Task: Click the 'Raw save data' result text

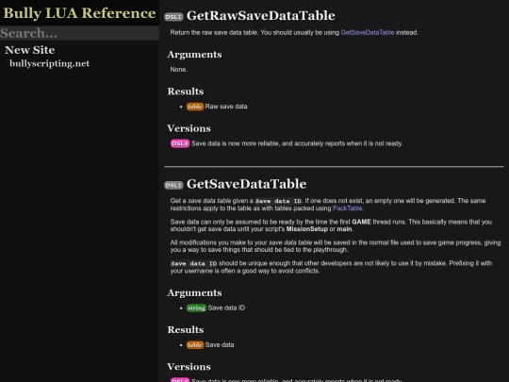Action: pos(226,107)
